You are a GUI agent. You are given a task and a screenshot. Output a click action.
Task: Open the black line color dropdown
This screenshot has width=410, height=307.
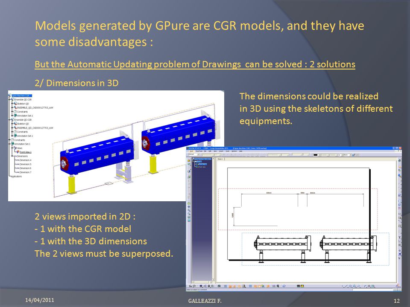tap(316, 155)
